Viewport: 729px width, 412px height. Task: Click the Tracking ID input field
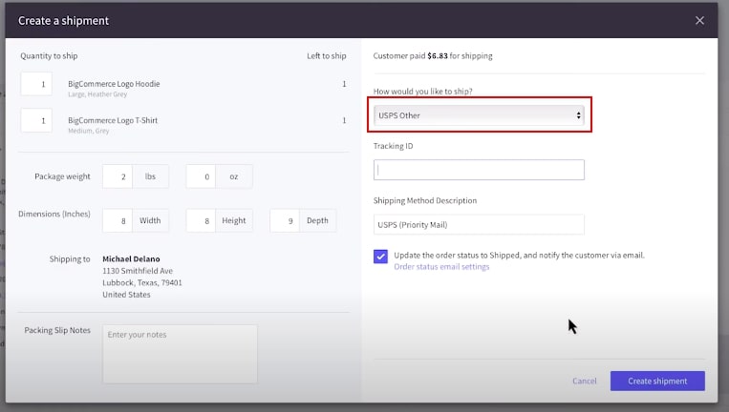tap(479, 170)
